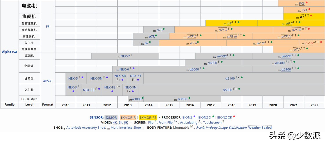325x144 pixels.
Task: Click the α1 flagship camera link
Action: point(302,17)
